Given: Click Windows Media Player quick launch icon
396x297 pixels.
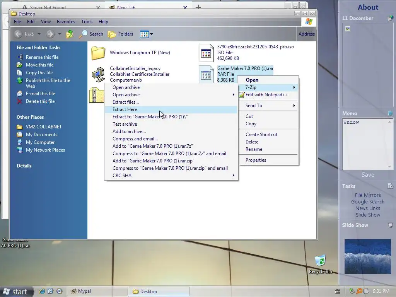Looking at the screenshot, I should pos(59,291).
